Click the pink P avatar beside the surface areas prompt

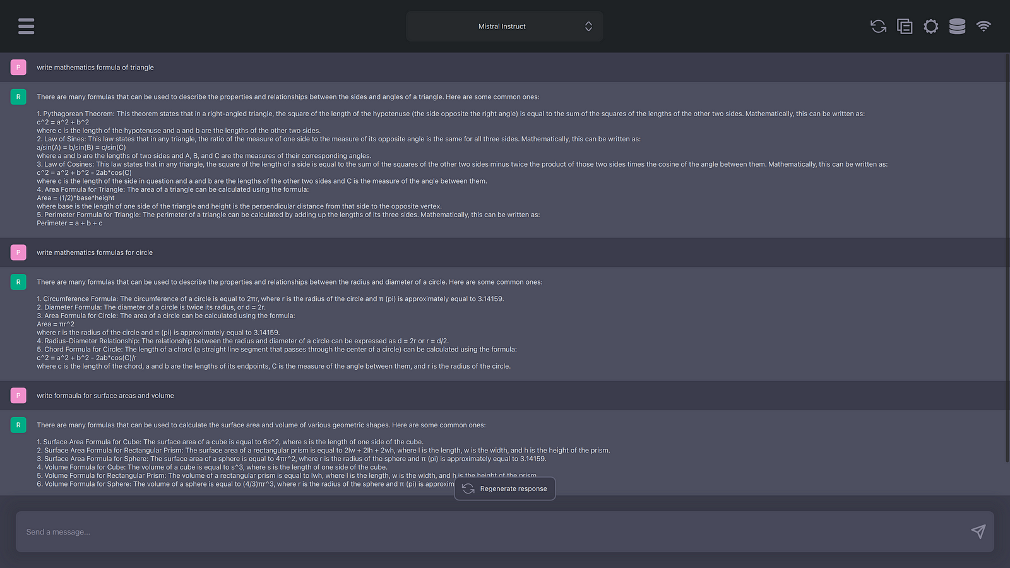pyautogui.click(x=18, y=396)
